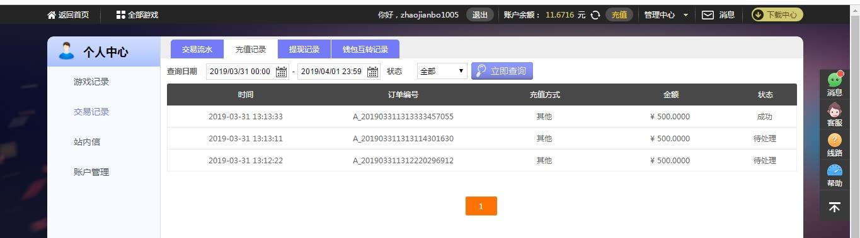860x238 pixels.
Task: Click the start date input field
Action: coord(248,72)
